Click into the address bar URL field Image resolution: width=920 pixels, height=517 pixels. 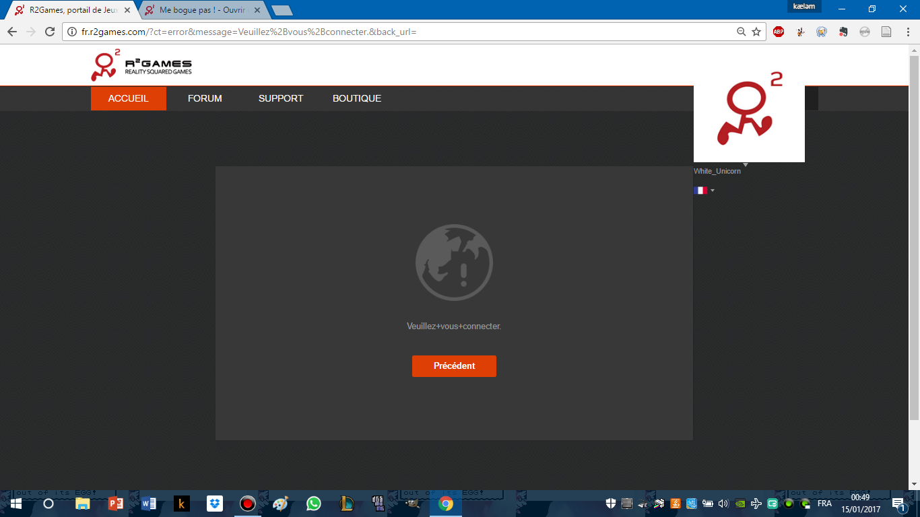(404, 32)
